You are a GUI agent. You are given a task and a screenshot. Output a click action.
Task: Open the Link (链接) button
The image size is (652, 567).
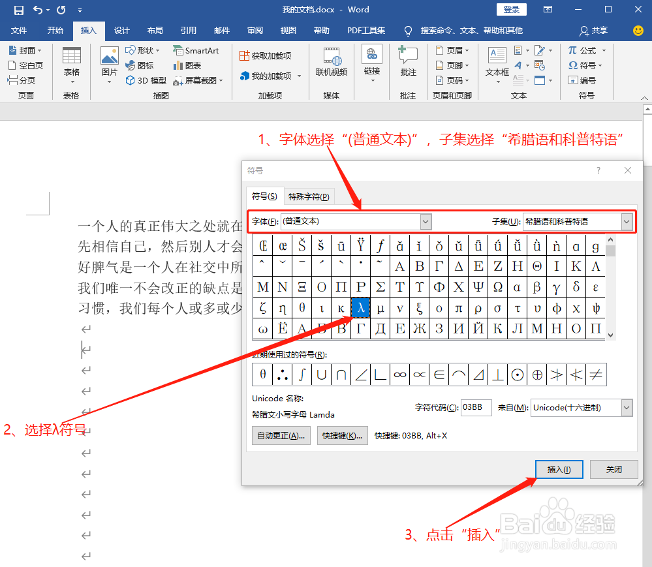(x=372, y=63)
